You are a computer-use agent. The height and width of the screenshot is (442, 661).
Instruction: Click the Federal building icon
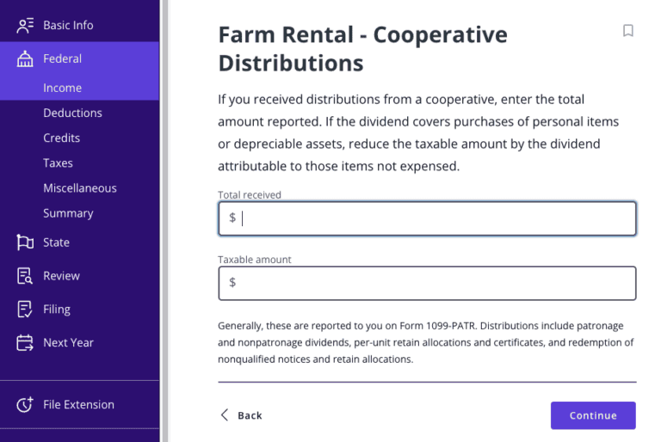[25, 58]
